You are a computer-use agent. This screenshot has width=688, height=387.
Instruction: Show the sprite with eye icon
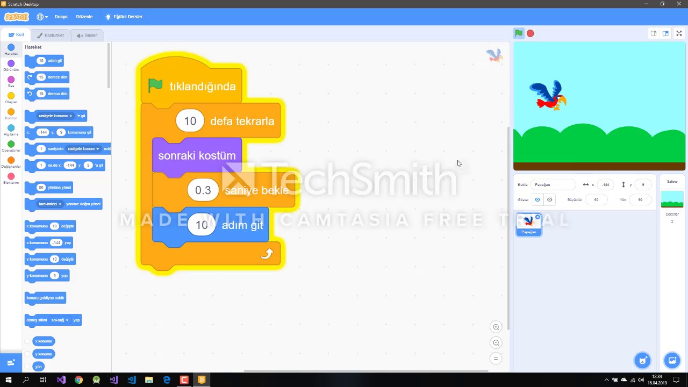(x=537, y=199)
